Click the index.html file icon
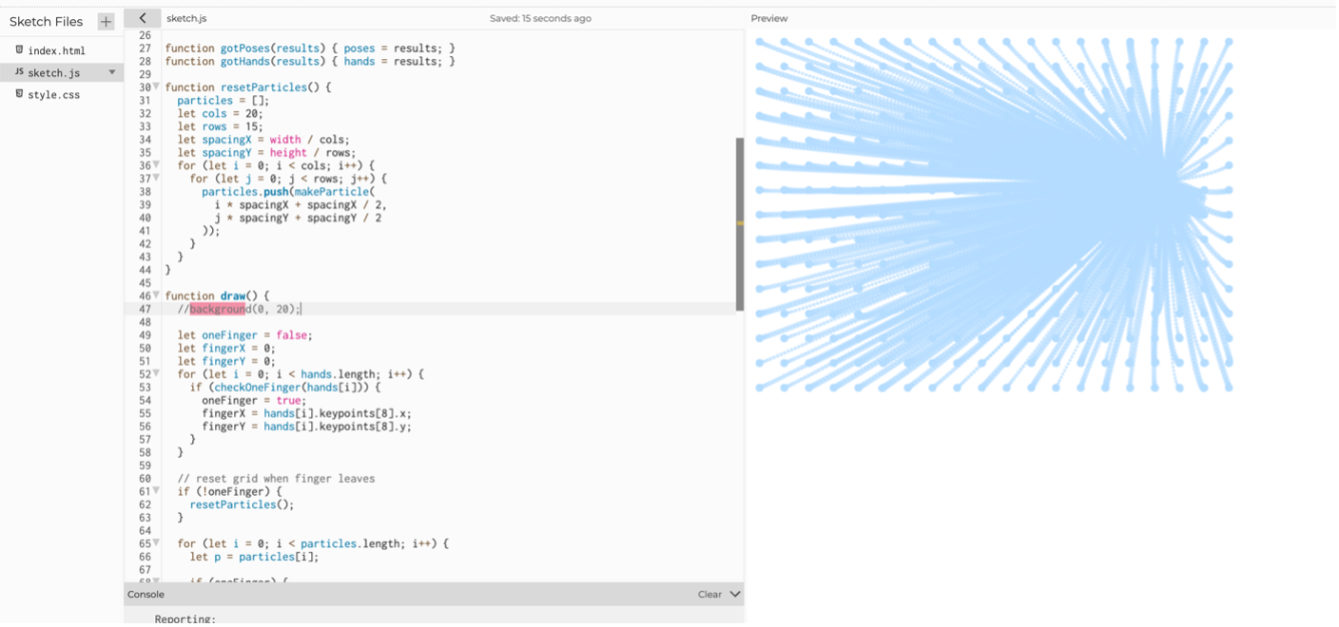The image size is (1339, 627). point(19,49)
